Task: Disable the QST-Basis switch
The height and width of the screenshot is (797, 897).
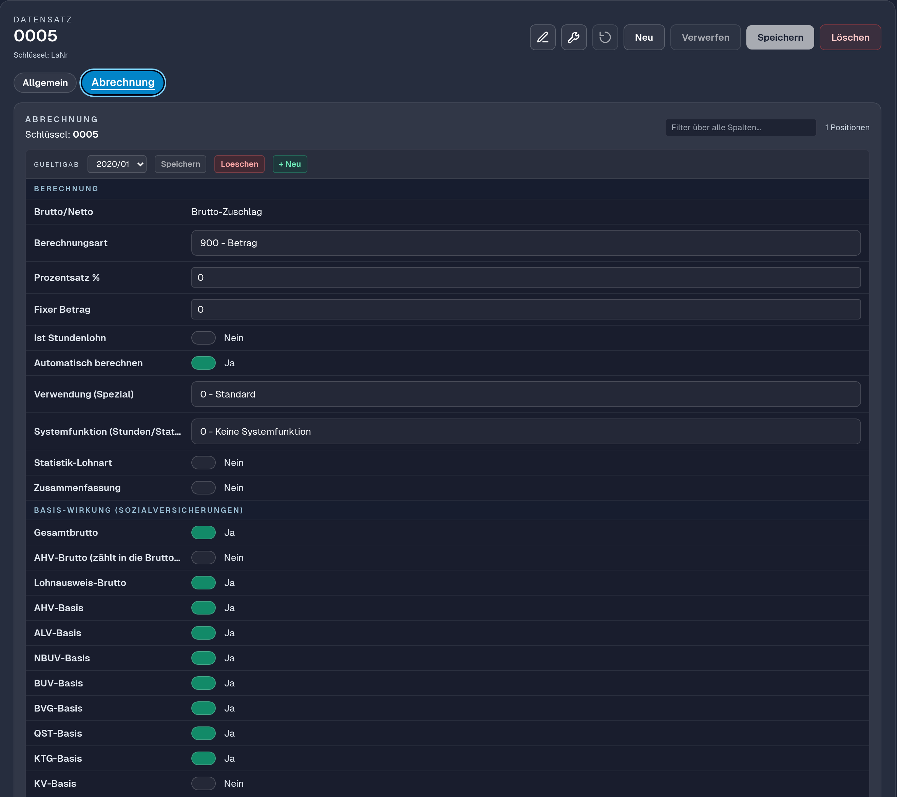Action: click(x=203, y=733)
